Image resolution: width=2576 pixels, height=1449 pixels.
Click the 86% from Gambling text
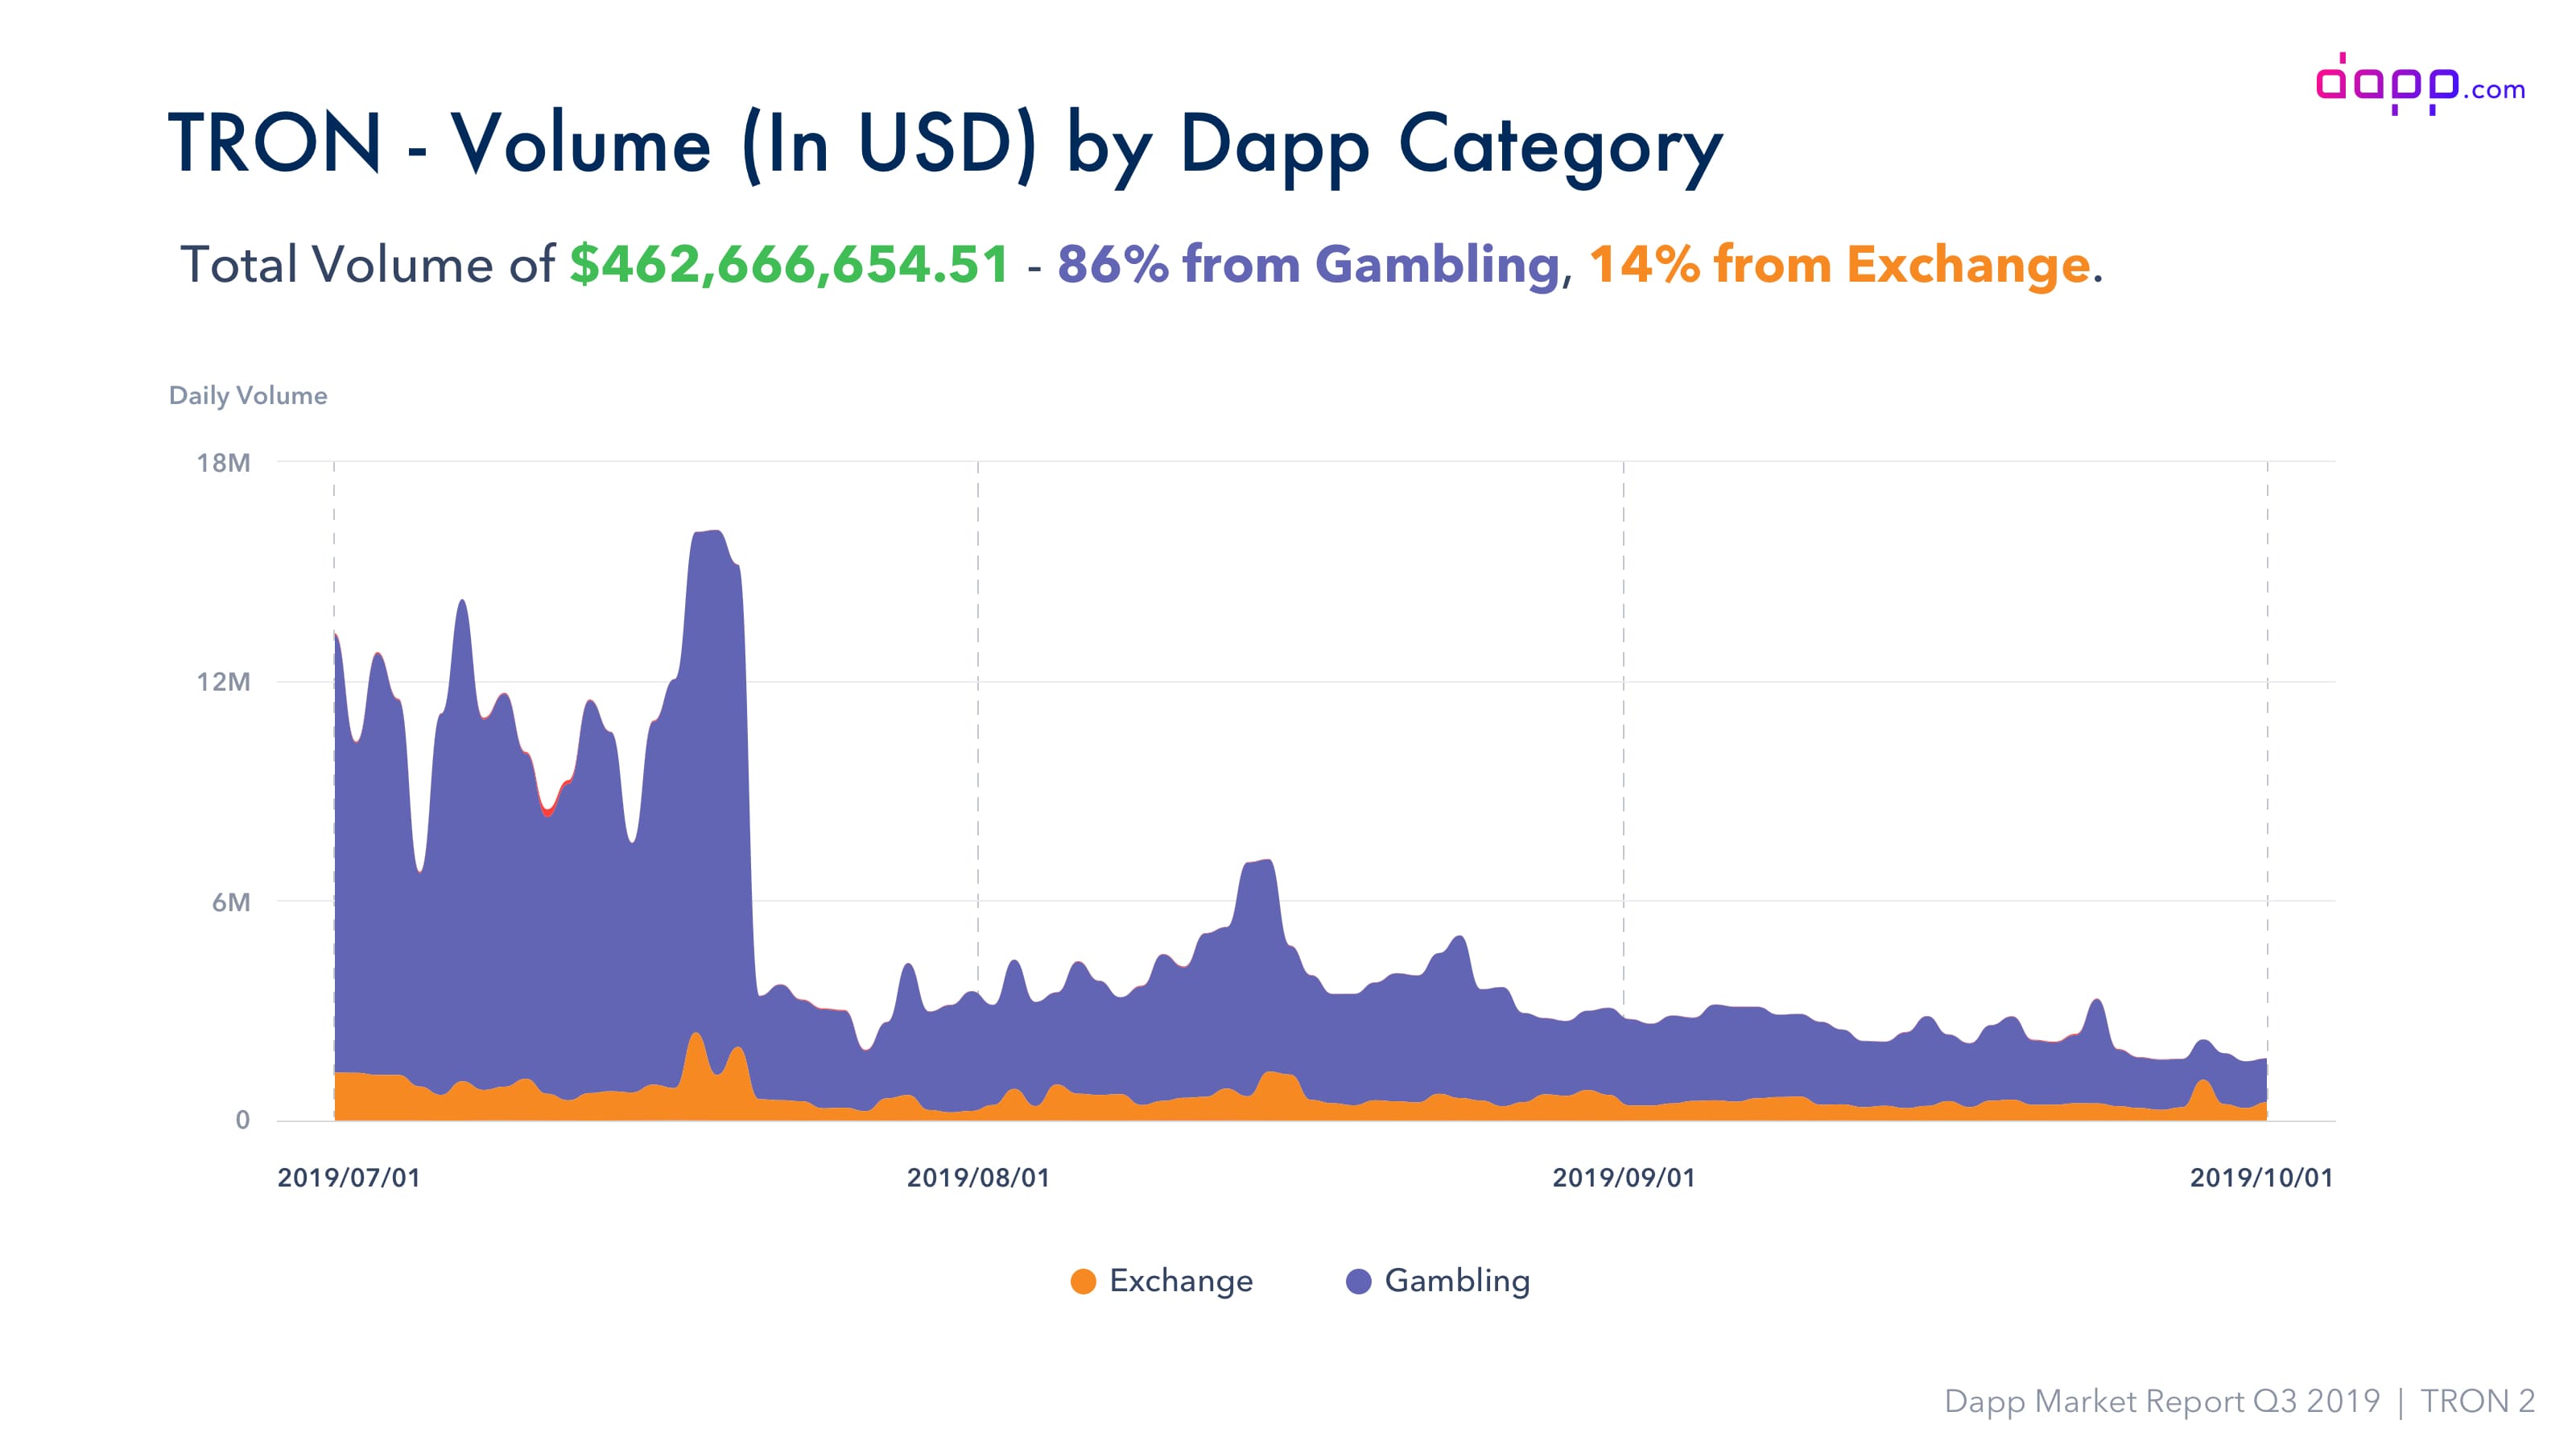[1308, 266]
